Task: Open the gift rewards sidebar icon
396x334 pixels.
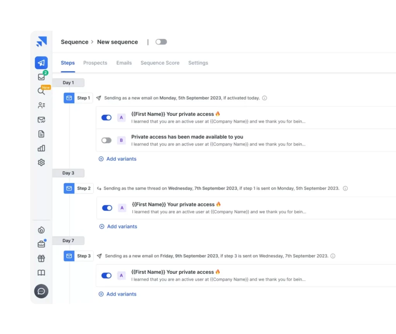Action: tap(41, 258)
